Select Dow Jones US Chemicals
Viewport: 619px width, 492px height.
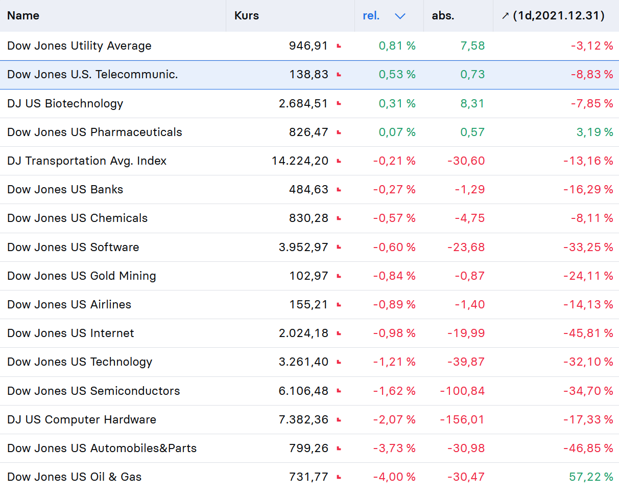(x=77, y=218)
